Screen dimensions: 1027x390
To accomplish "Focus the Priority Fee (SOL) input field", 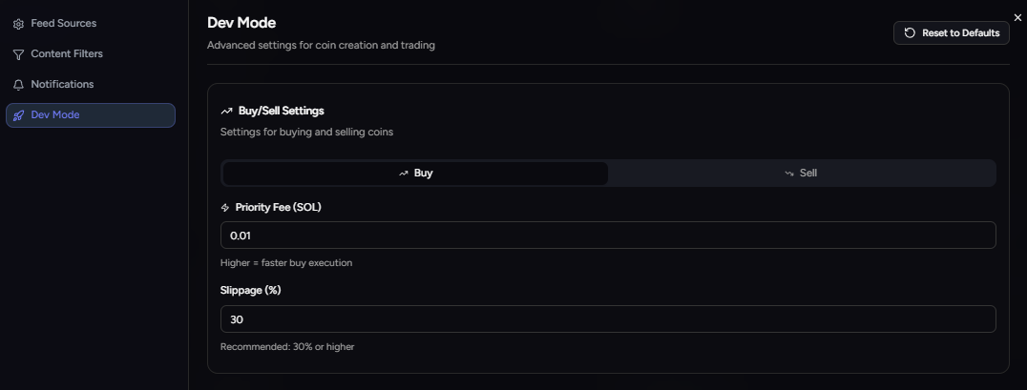I will 608,236.
